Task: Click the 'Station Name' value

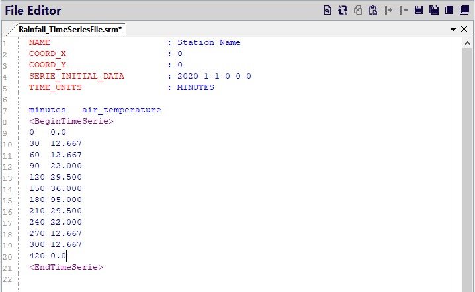Action: click(208, 42)
